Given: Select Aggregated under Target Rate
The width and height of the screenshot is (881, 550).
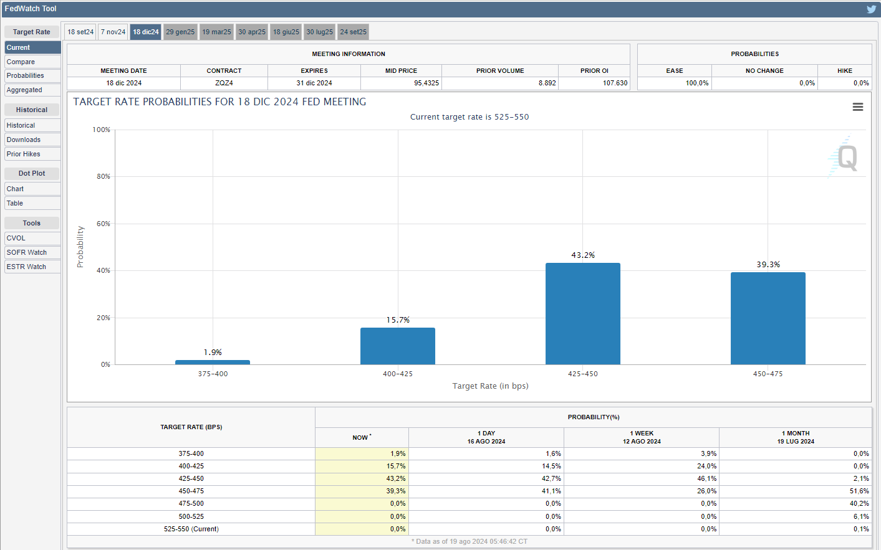Looking at the screenshot, I should 32,90.
